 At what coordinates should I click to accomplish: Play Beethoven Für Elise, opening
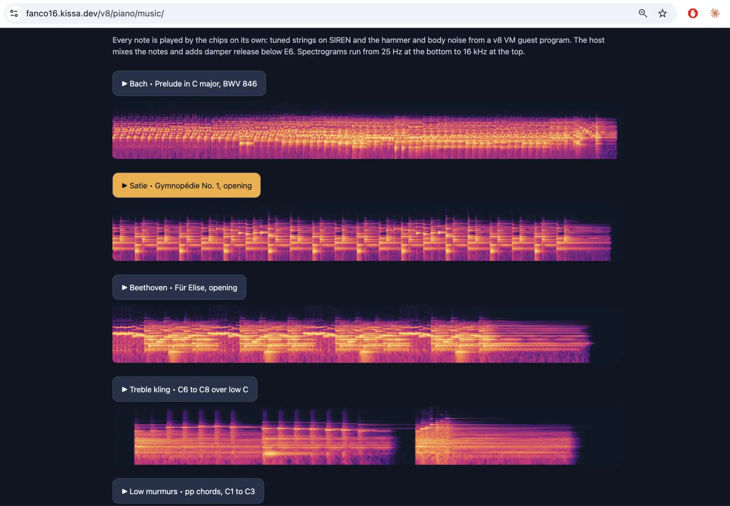pyautogui.click(x=179, y=287)
